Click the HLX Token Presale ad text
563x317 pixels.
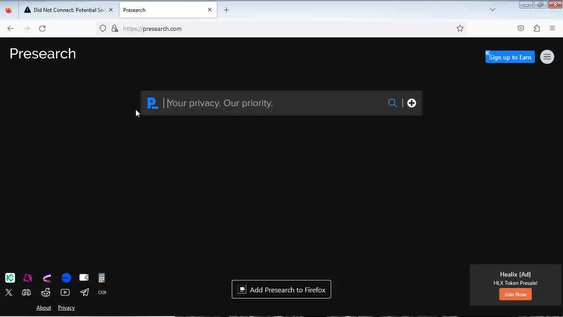point(515,283)
